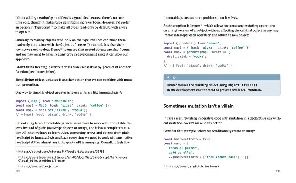
Task: Click footnote marker 14 after Immutable.js
Action: 120,91
